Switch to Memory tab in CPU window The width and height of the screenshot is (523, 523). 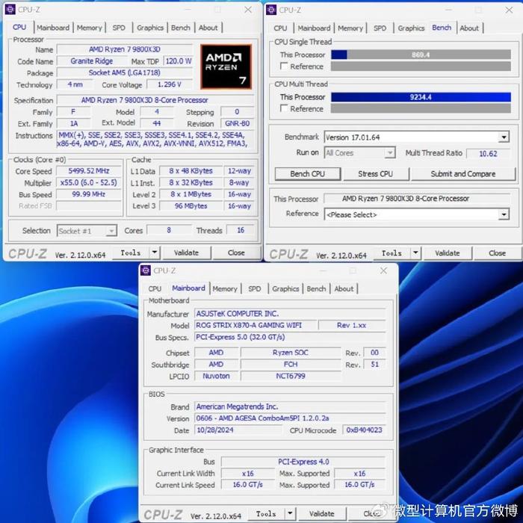pos(90,28)
